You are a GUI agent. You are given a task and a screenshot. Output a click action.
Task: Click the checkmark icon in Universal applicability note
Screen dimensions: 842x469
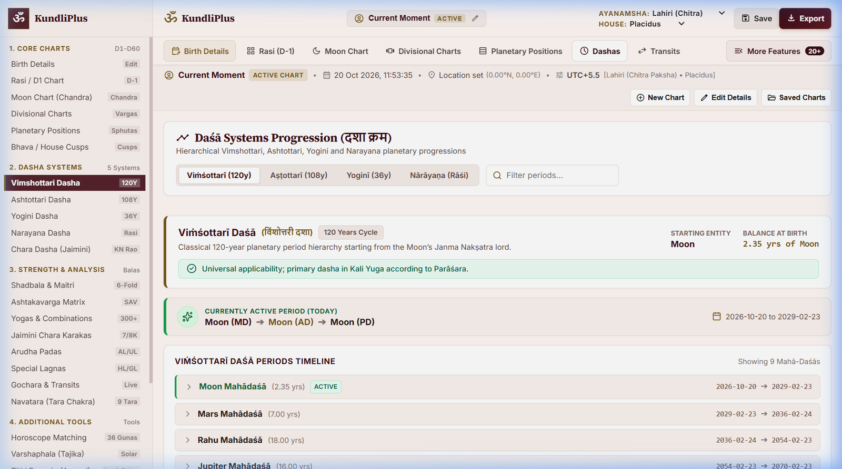(x=192, y=269)
